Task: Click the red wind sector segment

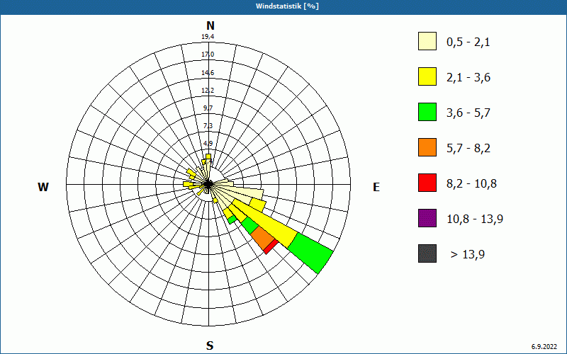Action: click(x=271, y=246)
